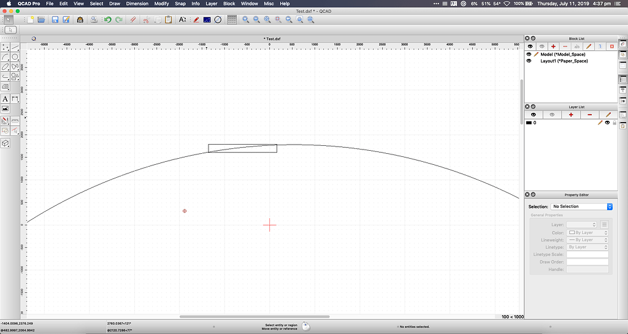628x334 pixels.
Task: Open Print Preview from toolbar
Action: pyautogui.click(x=94, y=20)
